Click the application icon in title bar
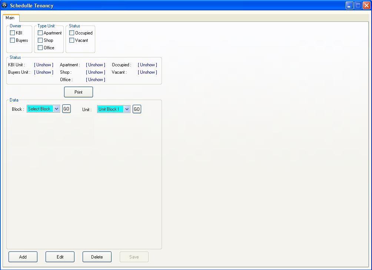The width and height of the screenshot is (372, 270). coord(4,6)
